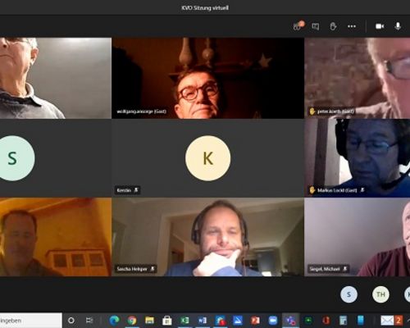The width and height of the screenshot is (410, 328).
Task: Open the Mail app with unread badge
Action: coord(391,321)
